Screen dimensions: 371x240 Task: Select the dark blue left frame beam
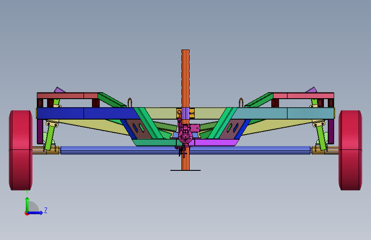(x=88, y=114)
